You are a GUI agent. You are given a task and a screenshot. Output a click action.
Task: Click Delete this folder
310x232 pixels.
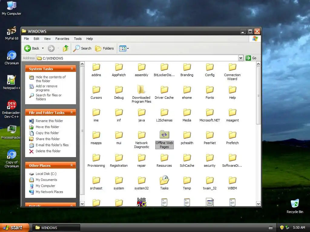pyautogui.click(x=45, y=151)
